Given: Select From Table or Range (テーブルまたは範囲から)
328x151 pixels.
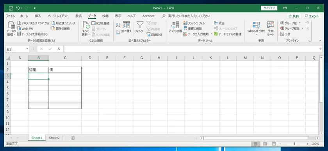Looking at the screenshot, I should 32,34.
